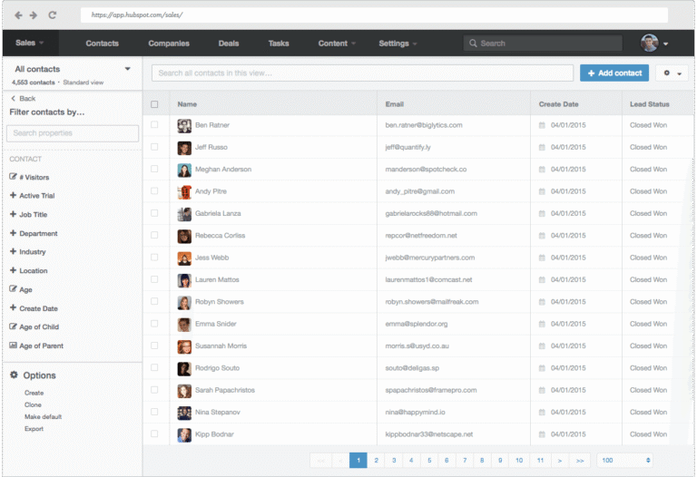Reload the page with the refresh icon

52,15
